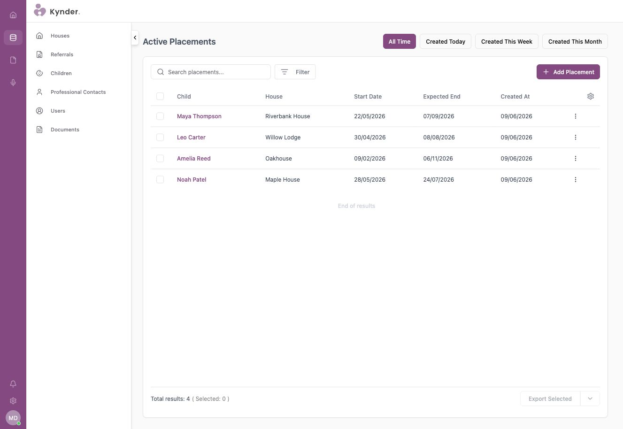623x429 pixels.
Task: Click the Referrals sidebar icon
Action: [x=40, y=54]
